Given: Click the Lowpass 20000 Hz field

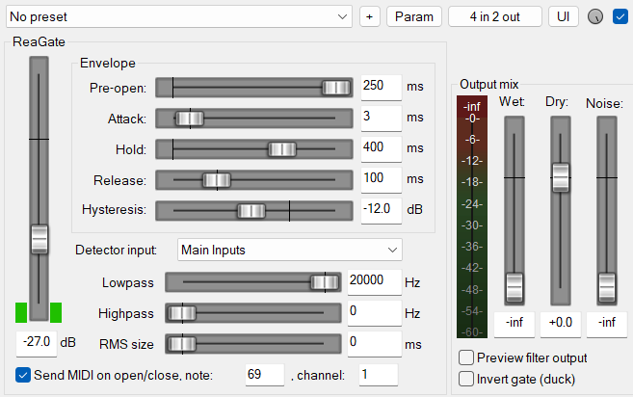Looking at the screenshot, I should 374,281.
